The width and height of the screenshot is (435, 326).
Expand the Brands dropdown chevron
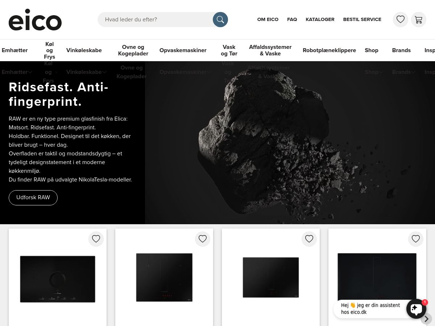coord(413,72)
